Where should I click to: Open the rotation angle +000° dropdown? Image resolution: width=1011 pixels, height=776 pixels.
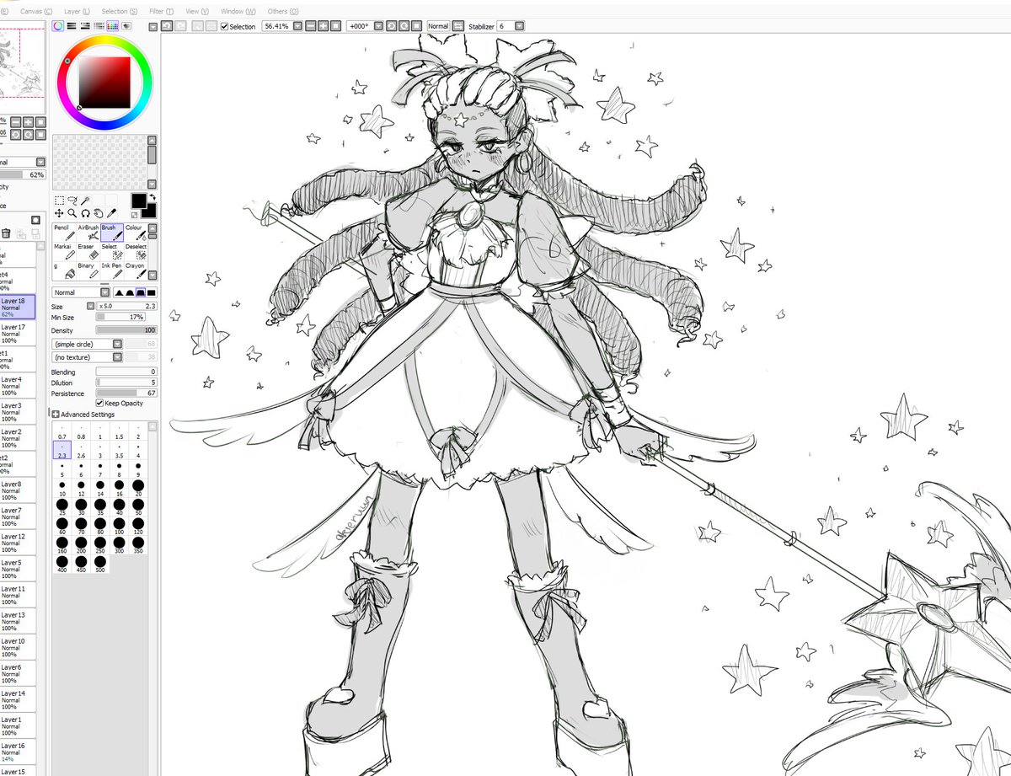tap(379, 26)
